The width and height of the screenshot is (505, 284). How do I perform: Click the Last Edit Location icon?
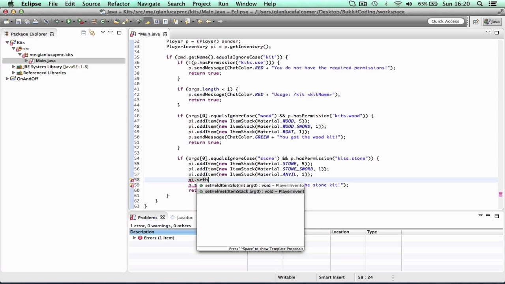coord(200,21)
